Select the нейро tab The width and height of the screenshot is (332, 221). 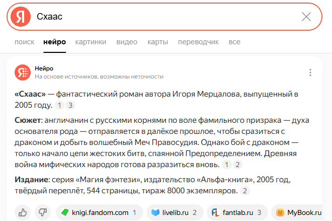55,42
